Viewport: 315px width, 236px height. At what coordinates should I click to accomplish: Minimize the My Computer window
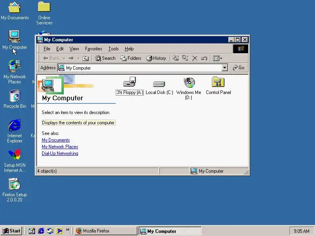point(231,40)
